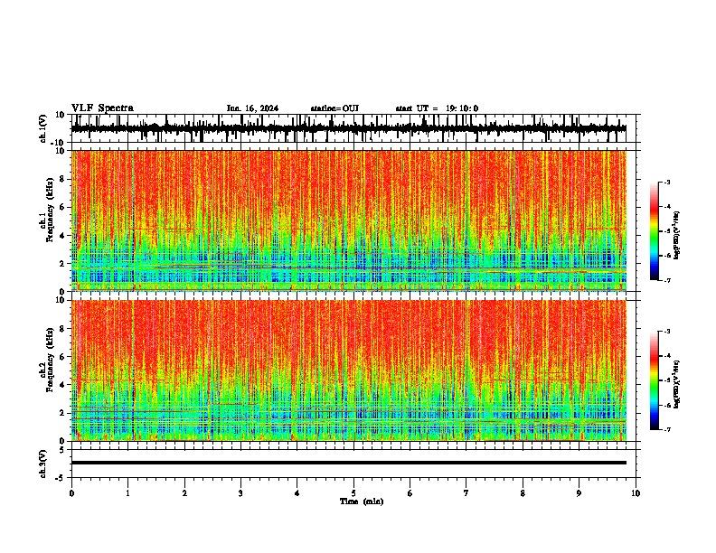Click the ch.2 spectrogram panel
The width and height of the screenshot is (716, 553).
[348, 370]
